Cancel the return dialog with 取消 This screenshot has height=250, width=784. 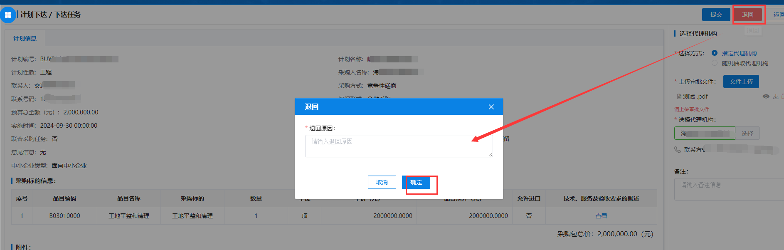(382, 182)
